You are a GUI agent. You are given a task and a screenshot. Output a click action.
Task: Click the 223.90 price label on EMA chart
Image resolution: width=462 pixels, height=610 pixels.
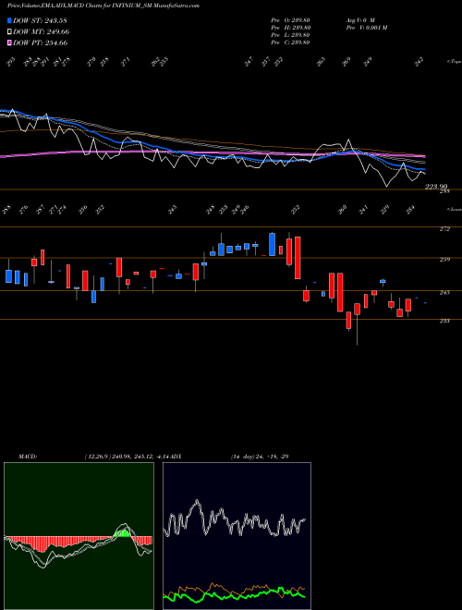[x=436, y=187]
